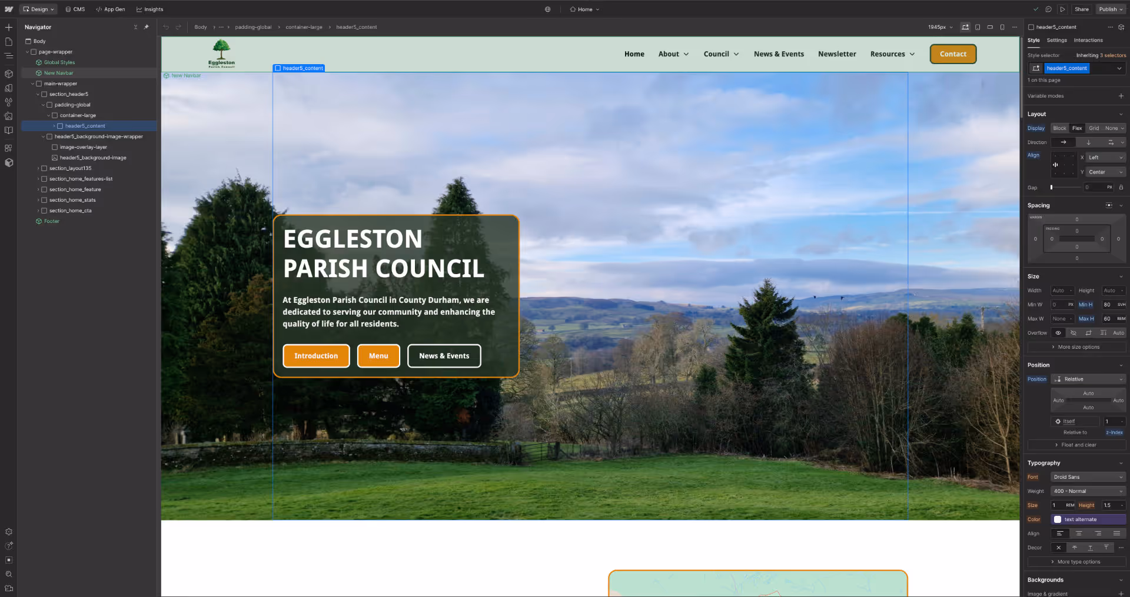Open the Pages panel icon

(8, 42)
